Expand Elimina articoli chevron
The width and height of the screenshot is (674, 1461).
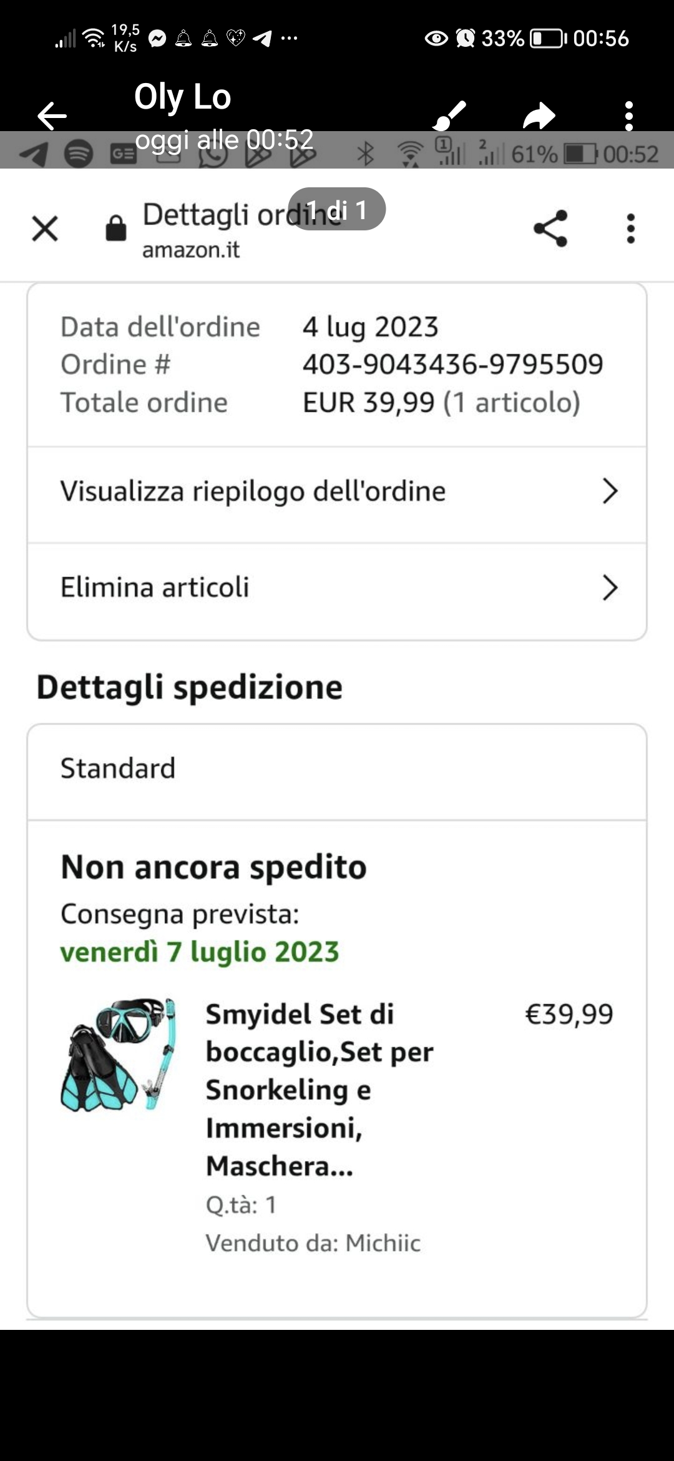610,588
